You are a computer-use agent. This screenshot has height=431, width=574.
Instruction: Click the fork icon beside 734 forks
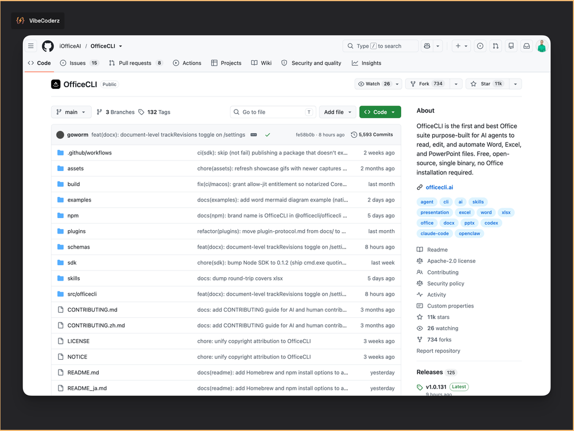420,340
